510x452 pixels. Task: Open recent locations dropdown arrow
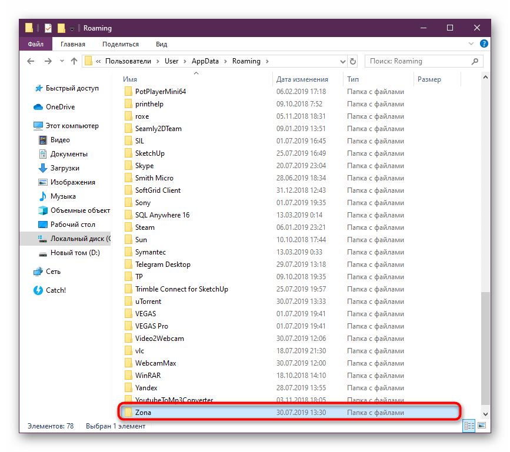click(x=62, y=61)
